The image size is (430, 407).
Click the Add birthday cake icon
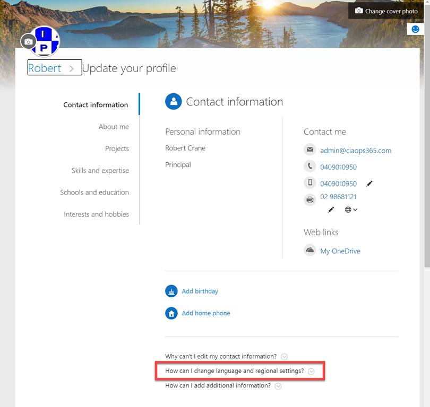pos(171,291)
